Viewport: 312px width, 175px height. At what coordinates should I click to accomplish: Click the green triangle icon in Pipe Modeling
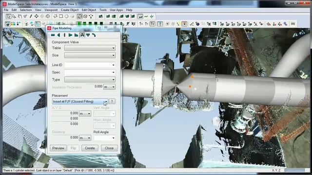[x=70, y=35]
